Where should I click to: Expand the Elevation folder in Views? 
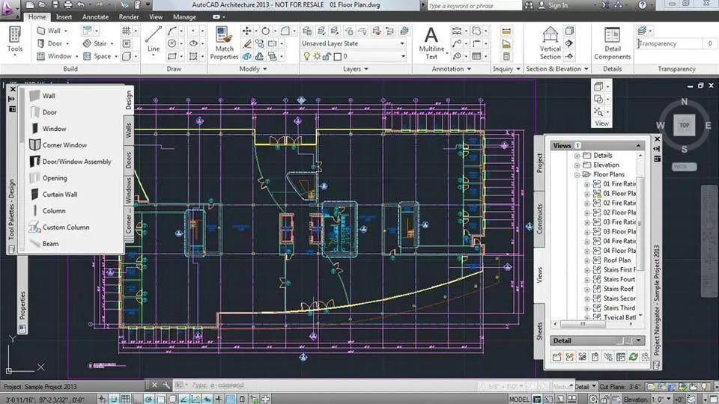pos(577,165)
